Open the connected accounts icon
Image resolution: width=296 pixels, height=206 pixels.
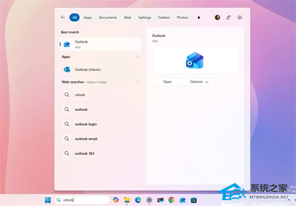pos(228,18)
